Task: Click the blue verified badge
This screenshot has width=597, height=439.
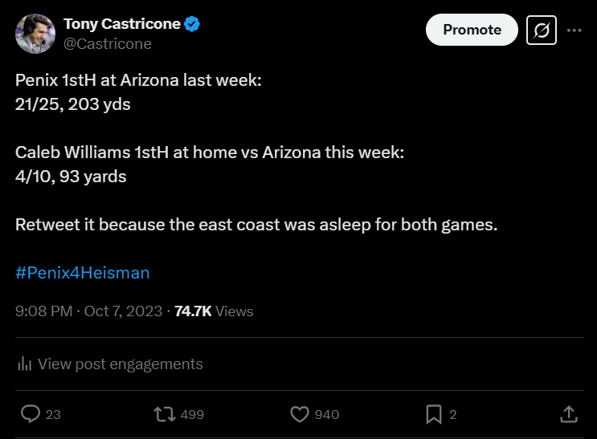Action: 192,24
